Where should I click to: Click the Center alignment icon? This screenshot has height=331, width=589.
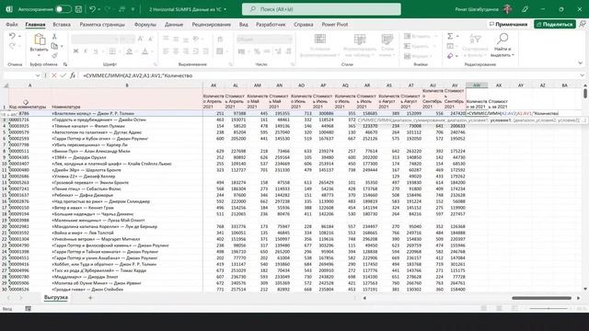(x=176, y=51)
